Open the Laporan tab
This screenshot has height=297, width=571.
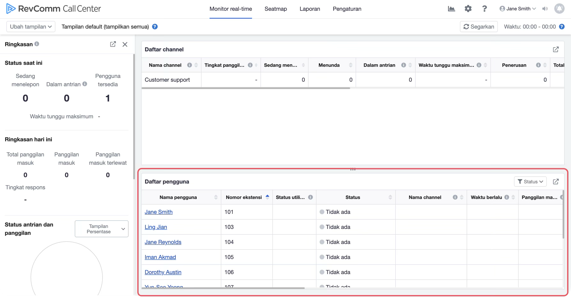pos(310,9)
